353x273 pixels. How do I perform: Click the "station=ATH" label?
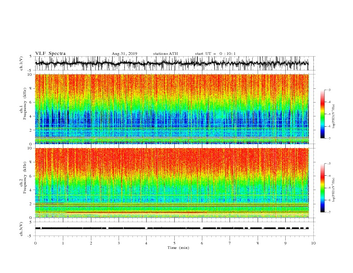coord(165,54)
